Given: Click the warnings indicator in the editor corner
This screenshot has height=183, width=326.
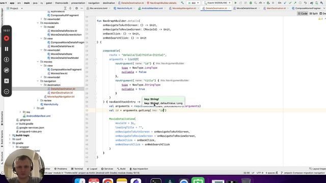Looking at the screenshot, I should (x=320, y=19).
